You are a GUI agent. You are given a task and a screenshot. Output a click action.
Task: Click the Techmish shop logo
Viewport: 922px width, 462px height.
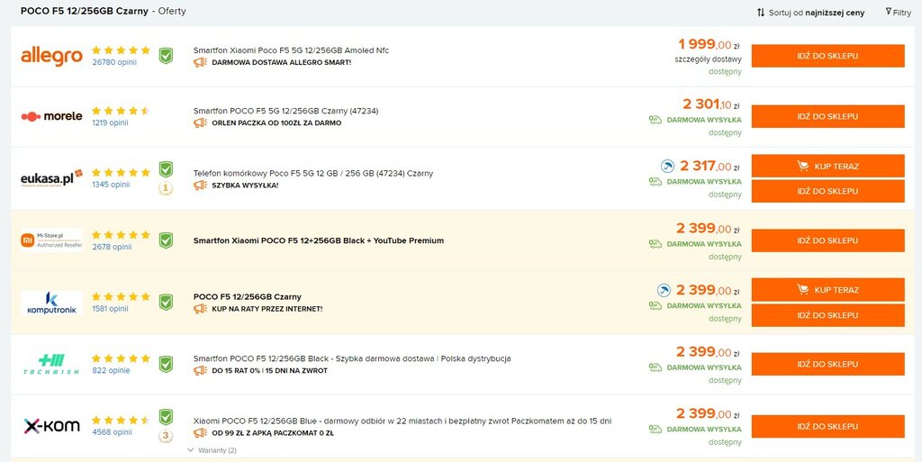pyautogui.click(x=51, y=365)
